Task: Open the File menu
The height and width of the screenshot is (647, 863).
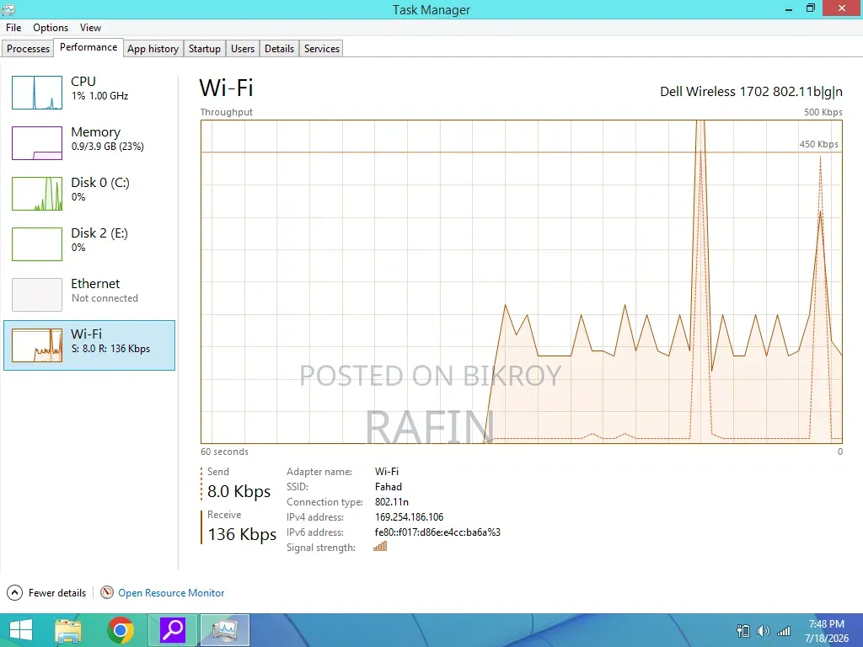Action: [x=13, y=28]
